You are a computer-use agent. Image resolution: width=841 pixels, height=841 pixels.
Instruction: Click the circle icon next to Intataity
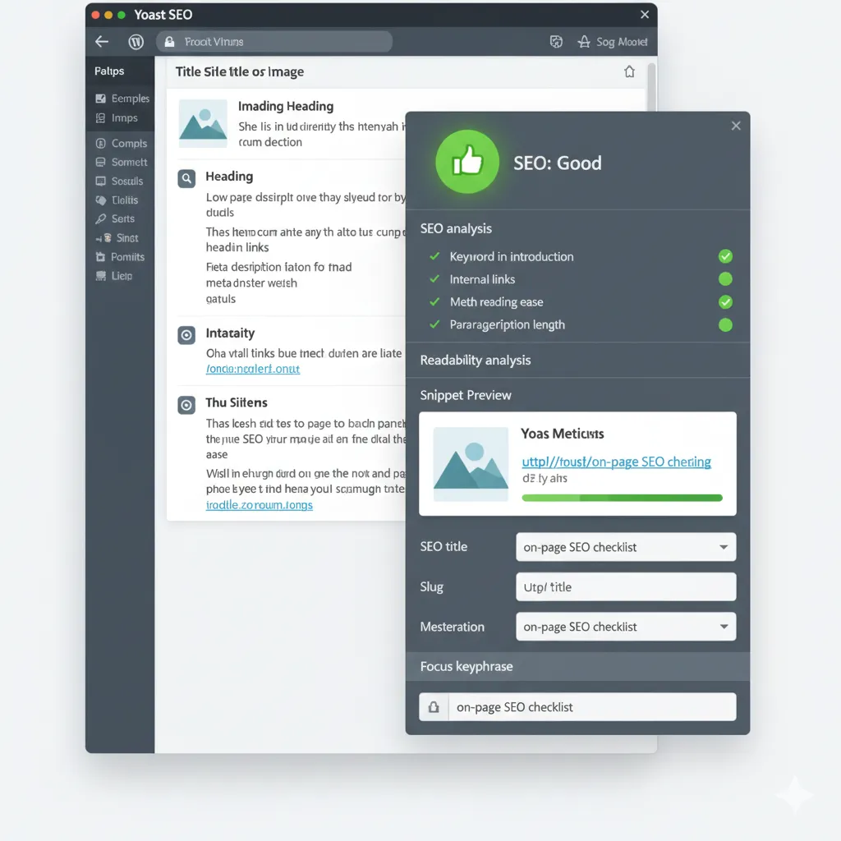[186, 334]
